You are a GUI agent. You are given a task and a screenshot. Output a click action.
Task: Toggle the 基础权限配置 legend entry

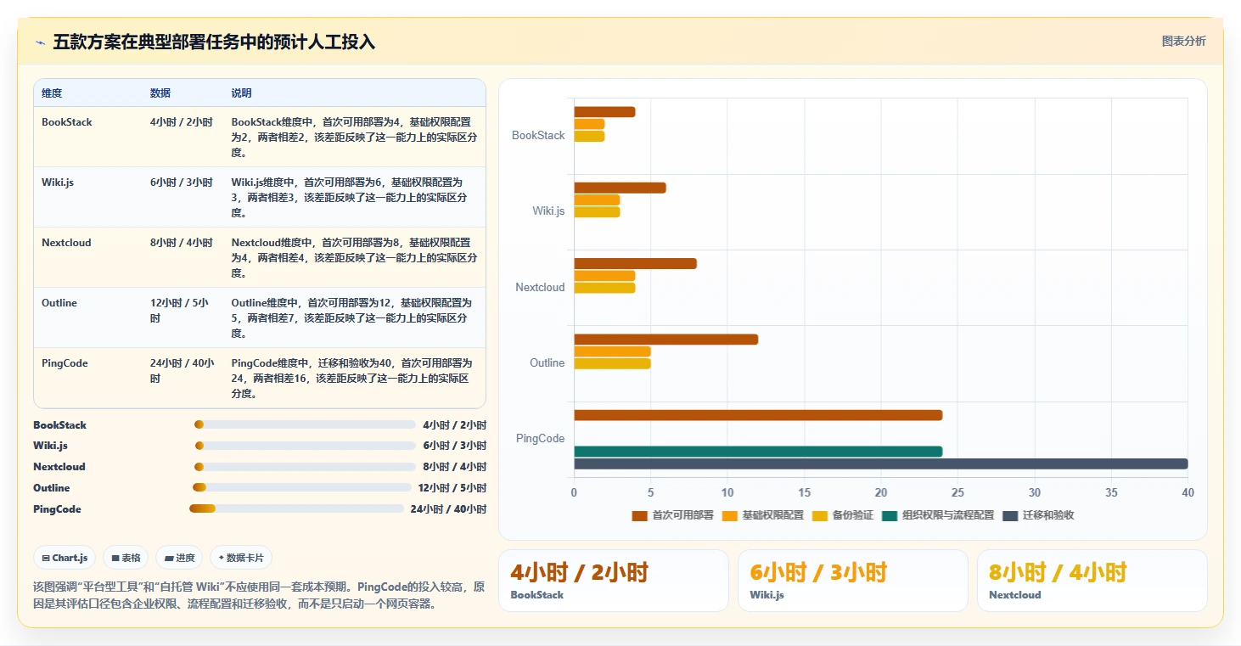[x=762, y=515]
